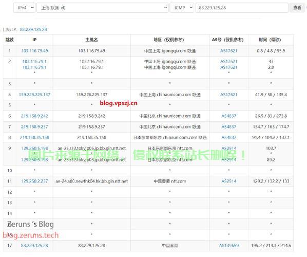Image resolution: width=307 pixels, height=257 pixels.
Task: Open AS17621 link in hop 1 row
Action: pyautogui.click(x=228, y=51)
